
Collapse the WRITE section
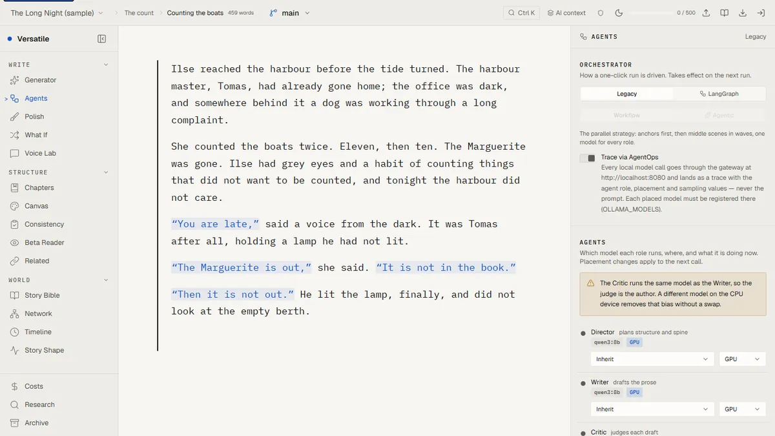pos(106,65)
